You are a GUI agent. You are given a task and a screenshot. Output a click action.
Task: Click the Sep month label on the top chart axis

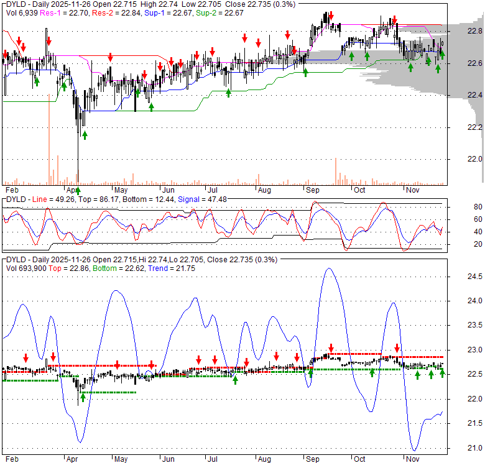312,189
